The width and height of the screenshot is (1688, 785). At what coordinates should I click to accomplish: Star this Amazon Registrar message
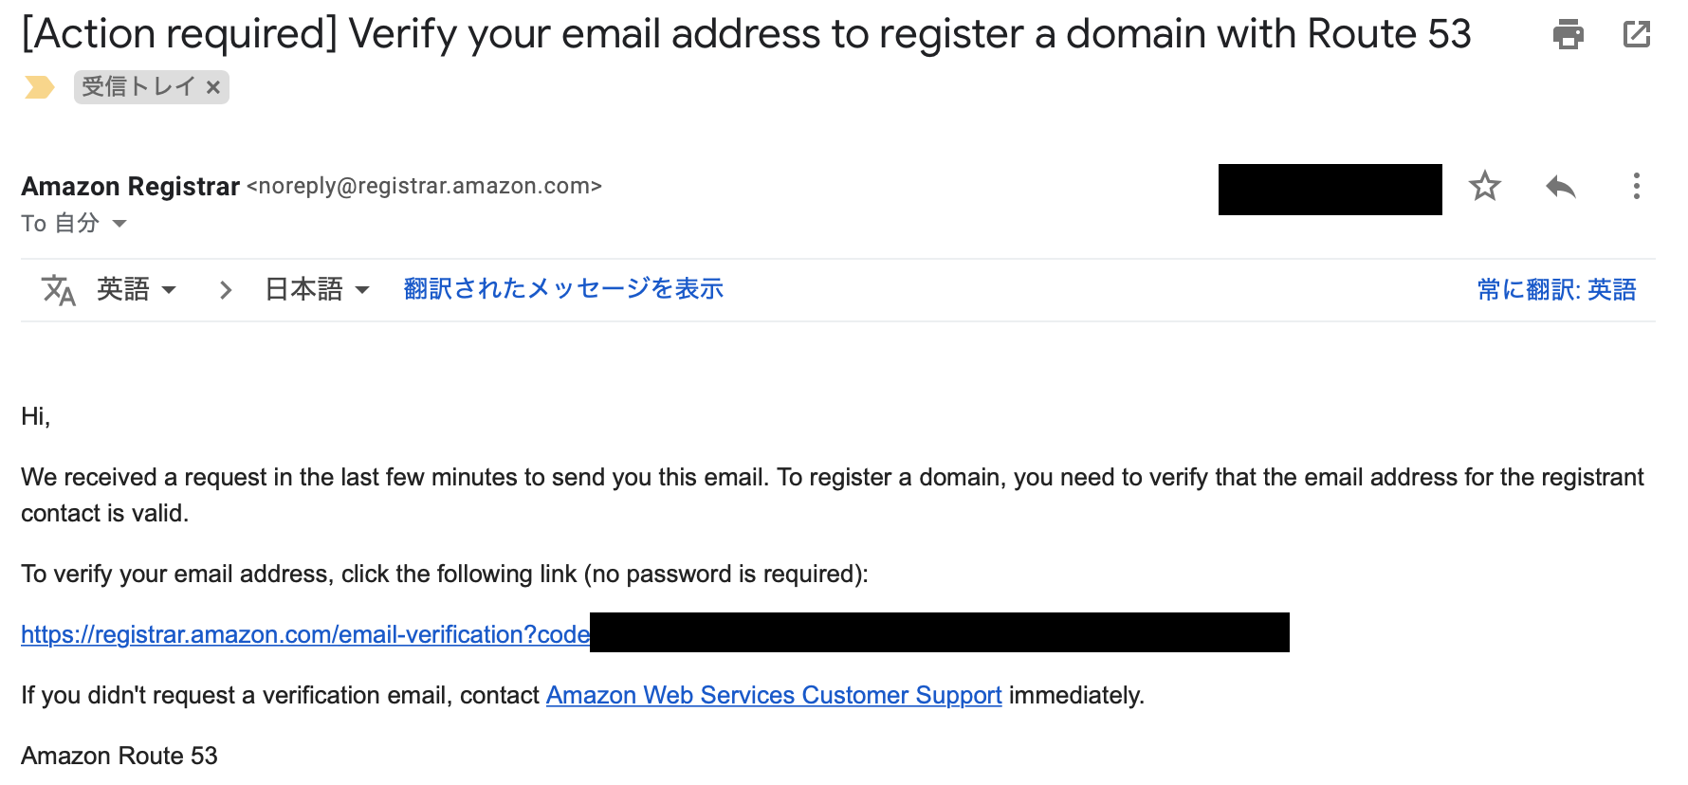tap(1484, 186)
